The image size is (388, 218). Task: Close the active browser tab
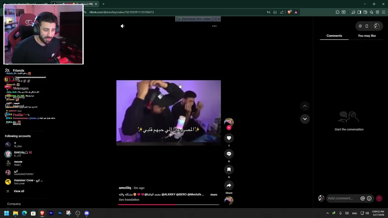point(96,4)
